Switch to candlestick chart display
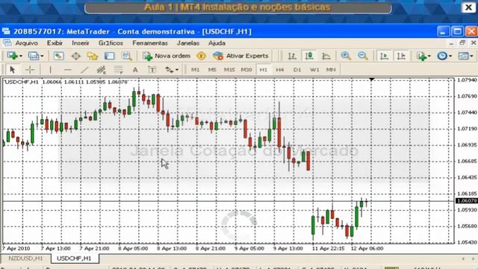Image resolution: width=478 pixels, height=269 pixels. point(309,56)
